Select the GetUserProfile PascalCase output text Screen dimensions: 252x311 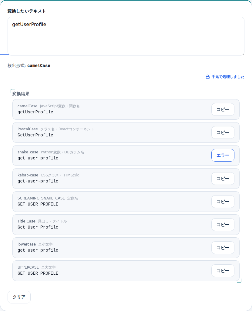[35, 135]
